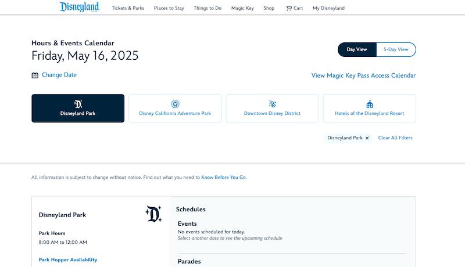The height and width of the screenshot is (267, 465).
Task: Click the Hotels of the Disneyland Resort icon
Action: (370, 104)
